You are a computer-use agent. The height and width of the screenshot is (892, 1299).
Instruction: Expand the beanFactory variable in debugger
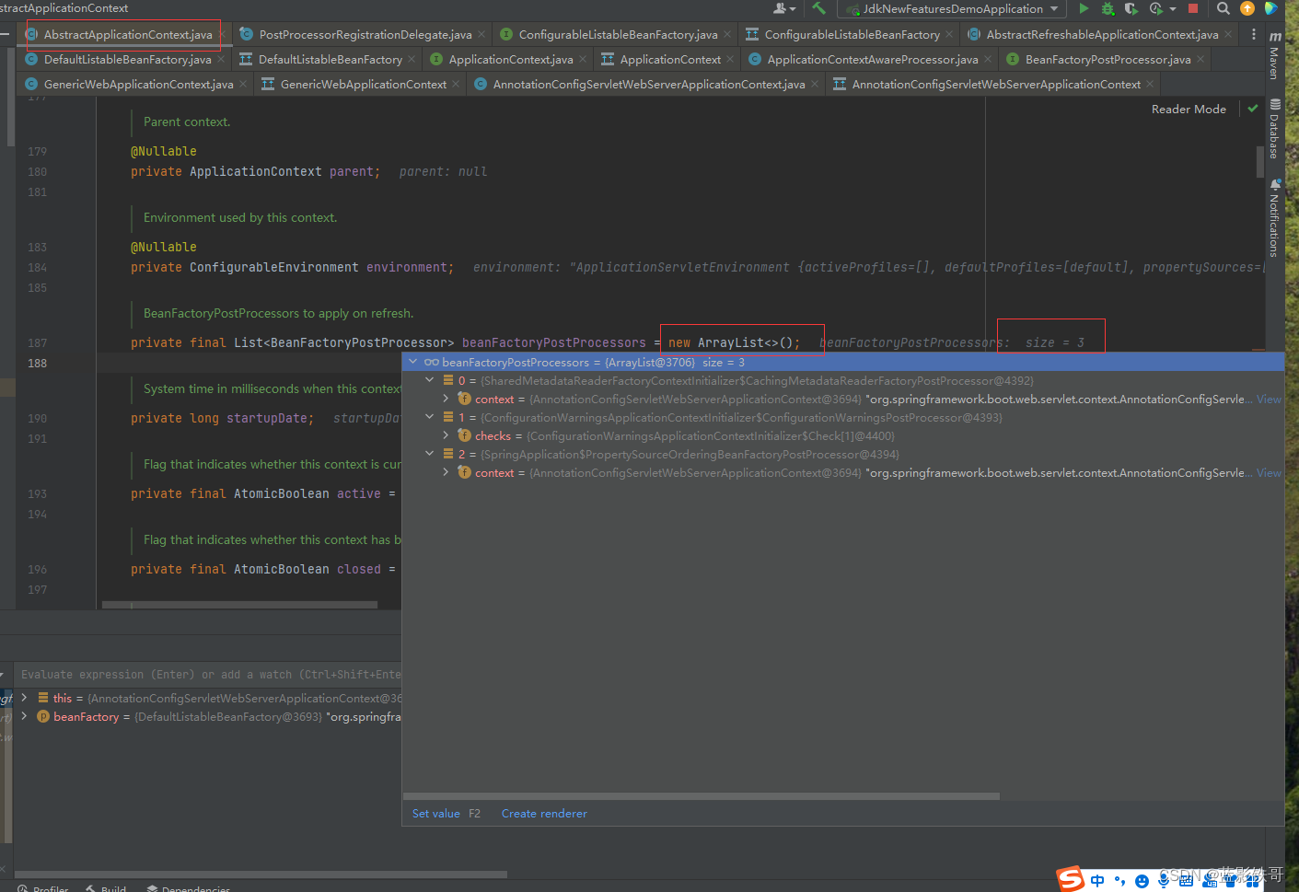[x=25, y=716]
